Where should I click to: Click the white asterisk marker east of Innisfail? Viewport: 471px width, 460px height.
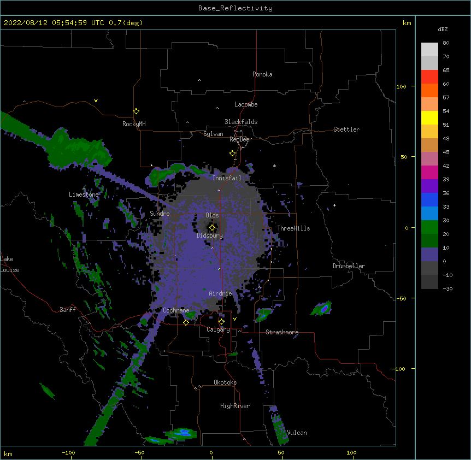[x=274, y=166]
